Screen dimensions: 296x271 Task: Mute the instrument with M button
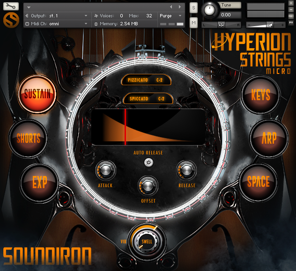[x=193, y=23]
